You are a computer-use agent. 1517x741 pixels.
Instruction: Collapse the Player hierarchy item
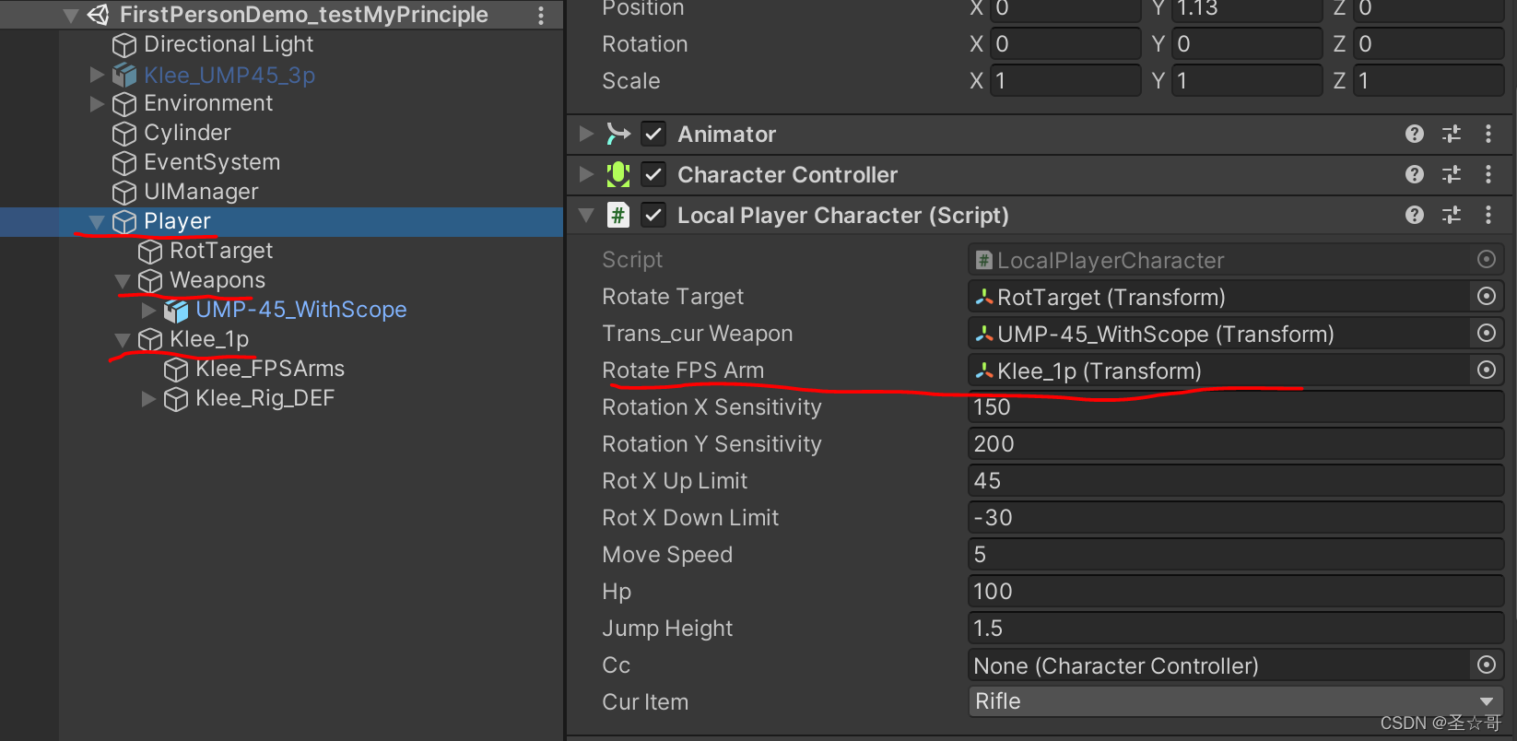click(97, 222)
